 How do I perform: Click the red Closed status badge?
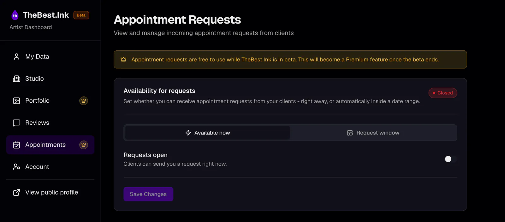[443, 93]
